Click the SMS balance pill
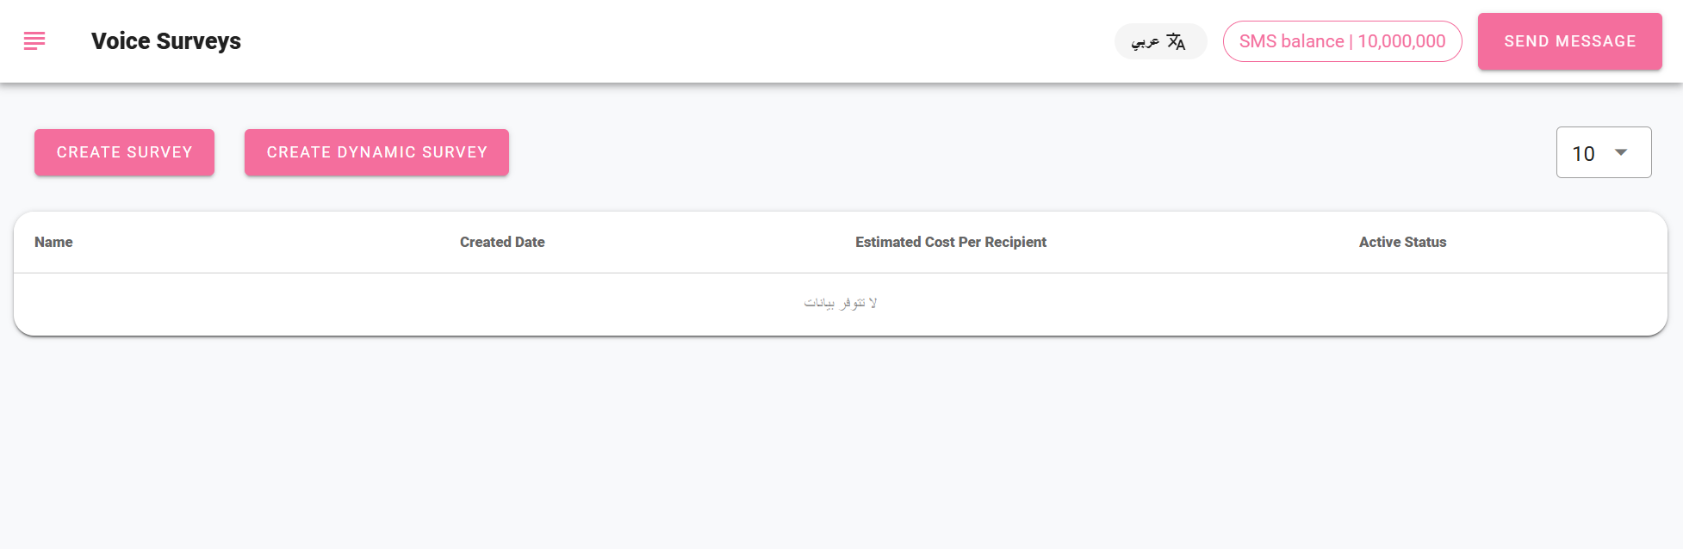 click(x=1342, y=41)
